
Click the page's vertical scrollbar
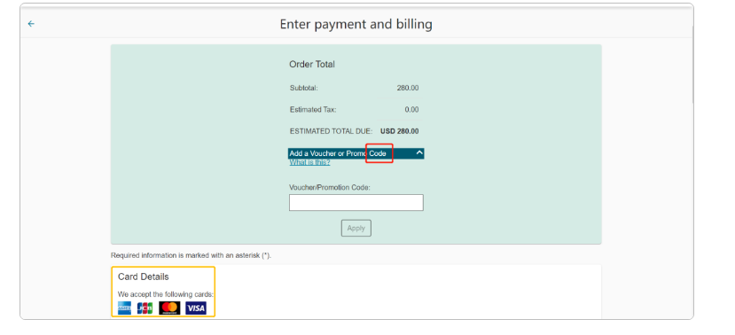coord(692,66)
